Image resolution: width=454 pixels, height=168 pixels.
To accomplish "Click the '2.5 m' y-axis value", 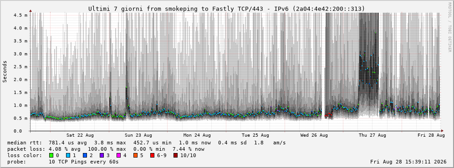I will pyautogui.click(x=20, y=67).
